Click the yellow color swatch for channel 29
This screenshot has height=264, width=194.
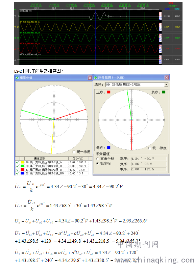point(22,162)
